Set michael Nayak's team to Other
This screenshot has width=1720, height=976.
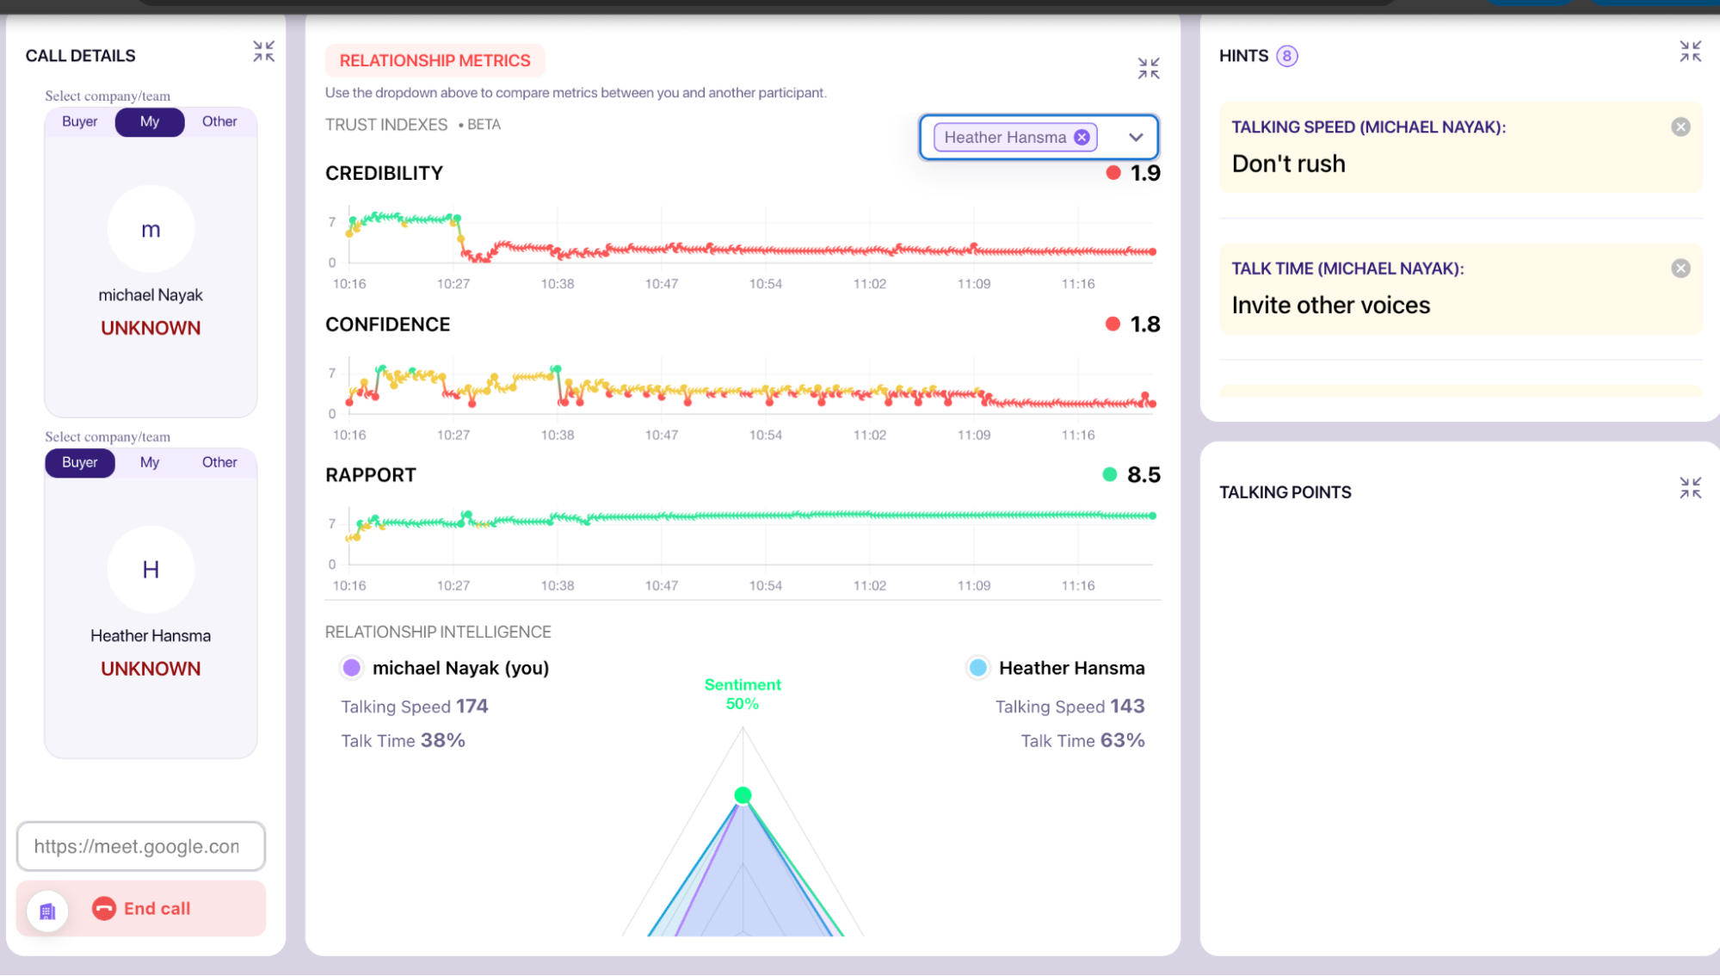(x=219, y=121)
